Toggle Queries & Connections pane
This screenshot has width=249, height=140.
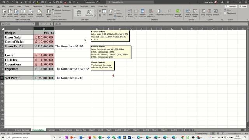[61, 10]
